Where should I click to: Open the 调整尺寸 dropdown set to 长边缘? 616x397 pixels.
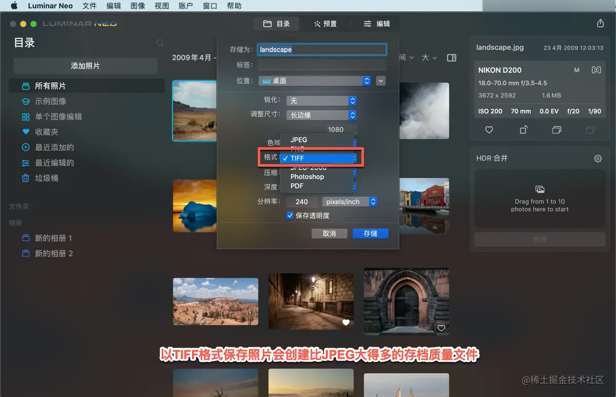click(x=321, y=115)
